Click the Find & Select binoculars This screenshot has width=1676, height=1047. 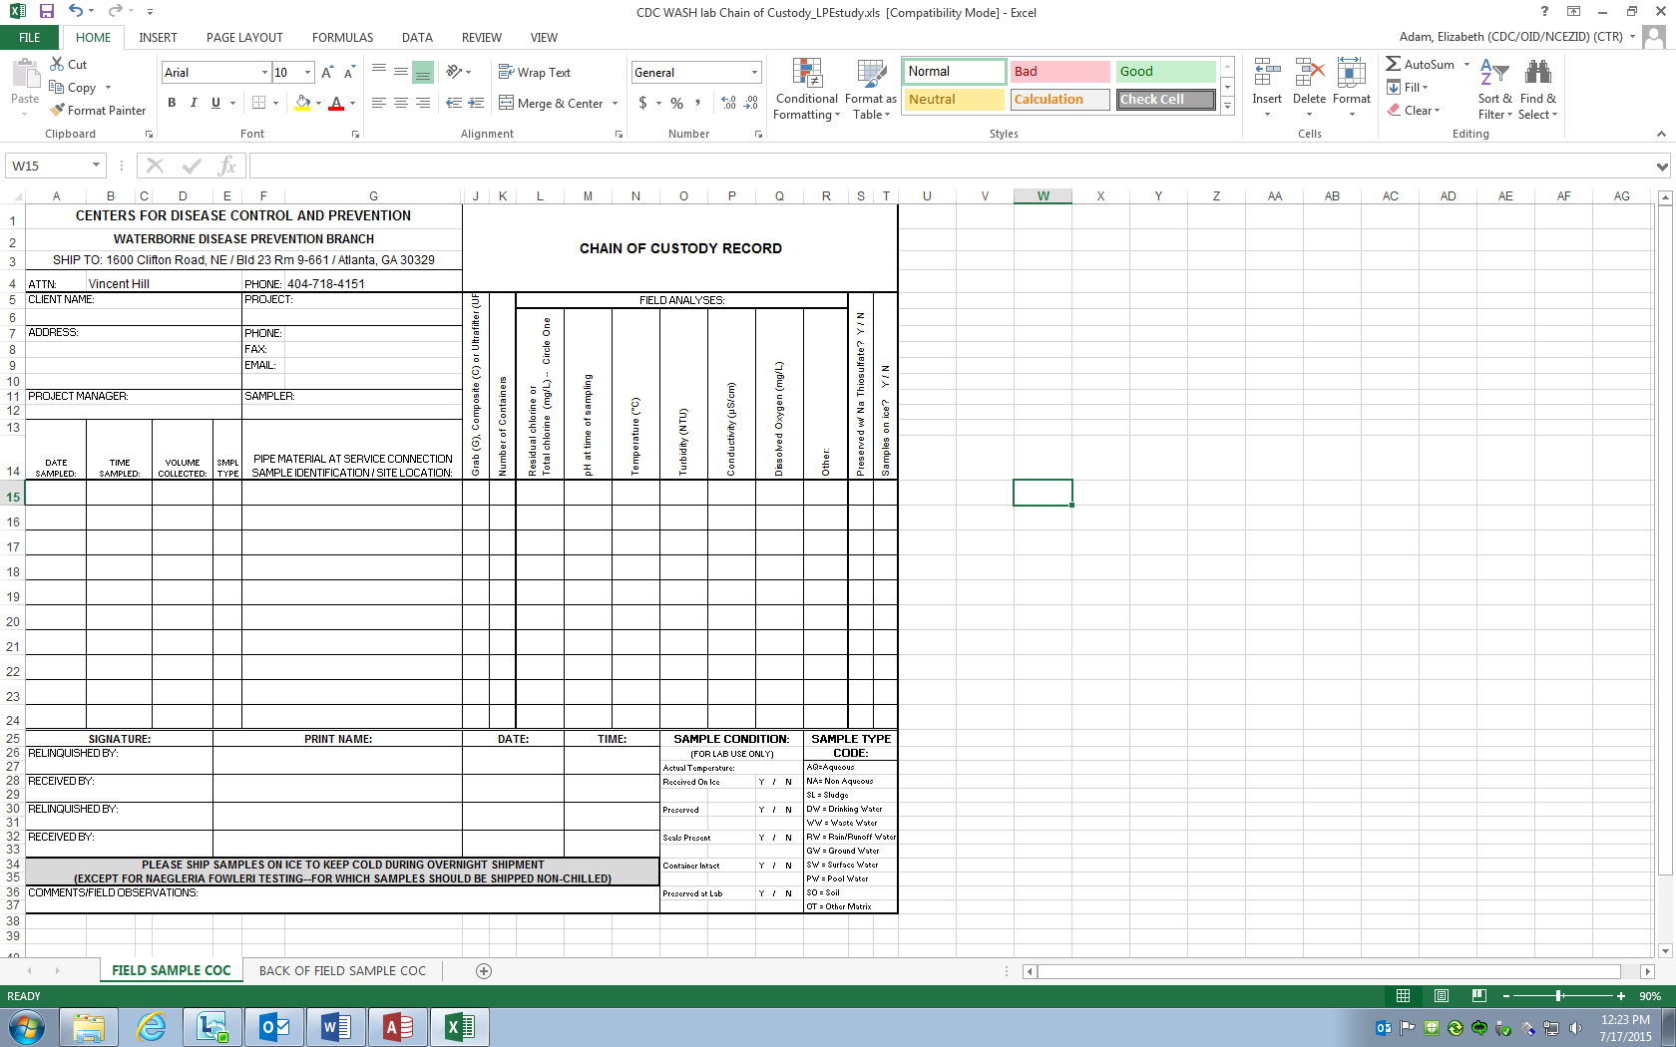(1537, 73)
